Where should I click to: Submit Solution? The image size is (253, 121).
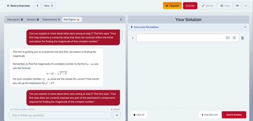tap(234, 115)
